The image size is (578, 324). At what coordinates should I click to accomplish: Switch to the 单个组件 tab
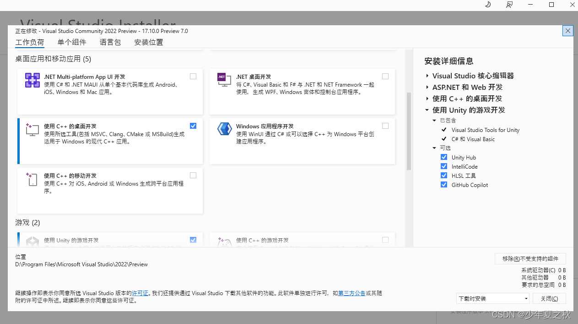72,42
